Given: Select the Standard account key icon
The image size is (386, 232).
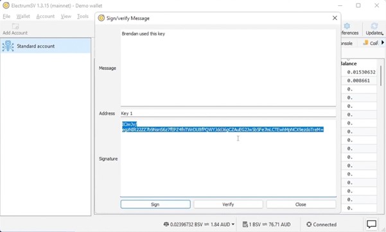Looking at the screenshot, I should pos(8,46).
